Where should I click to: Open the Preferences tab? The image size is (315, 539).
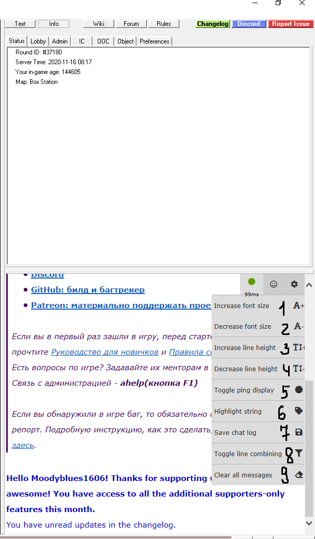[154, 41]
